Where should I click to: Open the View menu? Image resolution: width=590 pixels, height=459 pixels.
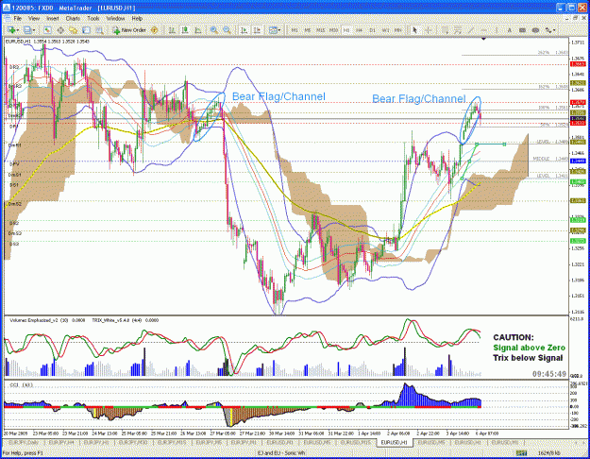tap(34, 19)
